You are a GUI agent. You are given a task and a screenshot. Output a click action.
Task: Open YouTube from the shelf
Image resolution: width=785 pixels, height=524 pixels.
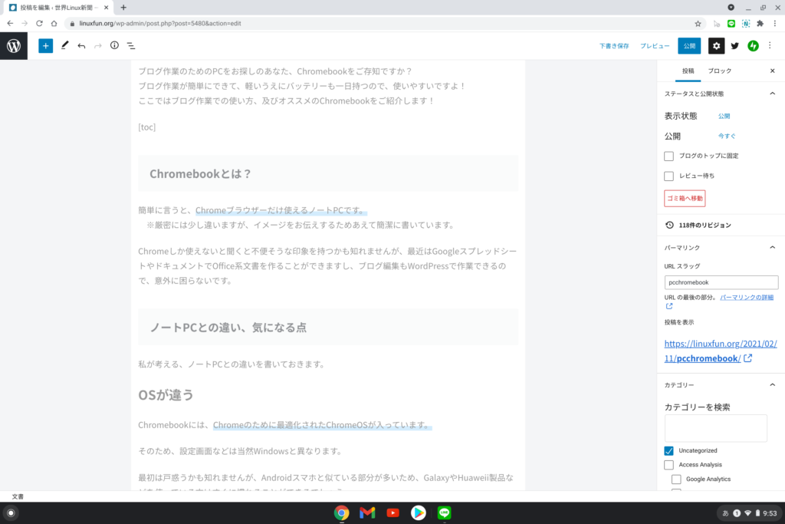pyautogui.click(x=392, y=512)
